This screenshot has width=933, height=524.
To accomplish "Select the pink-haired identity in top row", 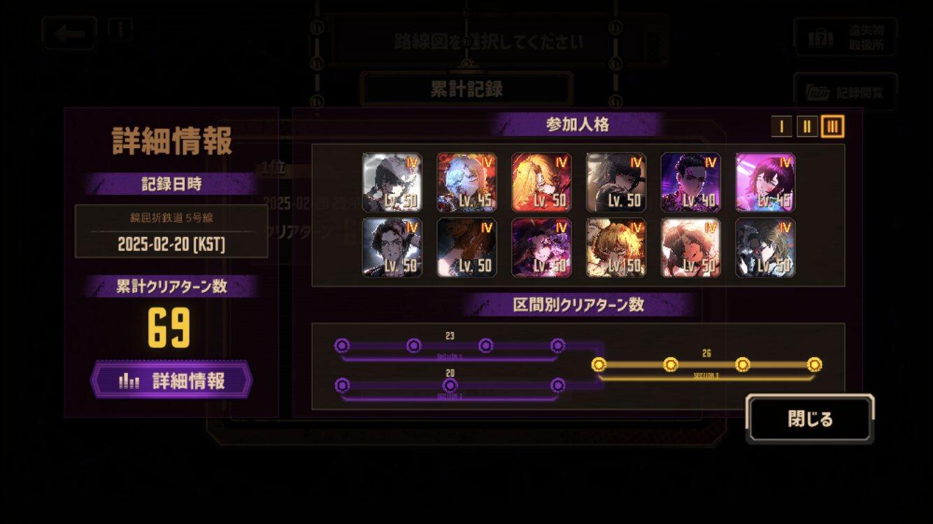I will coord(765,182).
